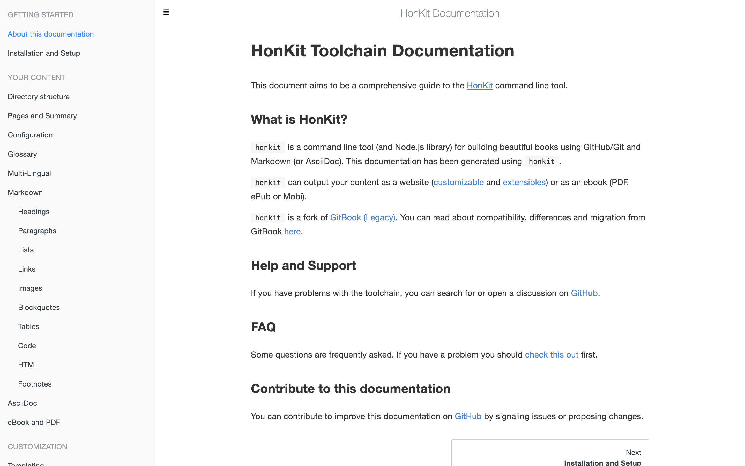
Task: Open Images subsection
Action: click(x=30, y=288)
